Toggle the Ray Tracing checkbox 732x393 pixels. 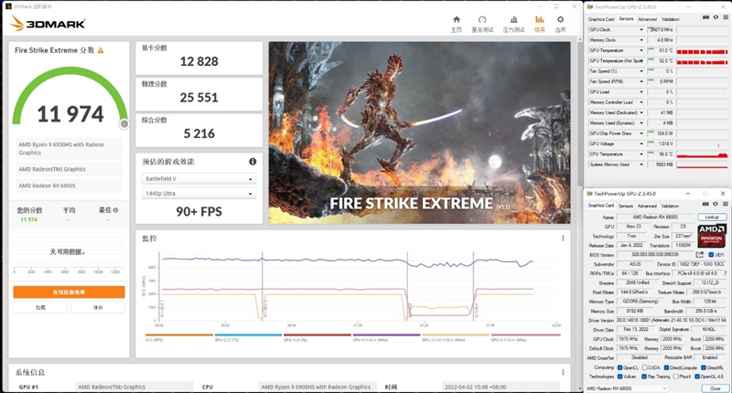[x=644, y=377]
